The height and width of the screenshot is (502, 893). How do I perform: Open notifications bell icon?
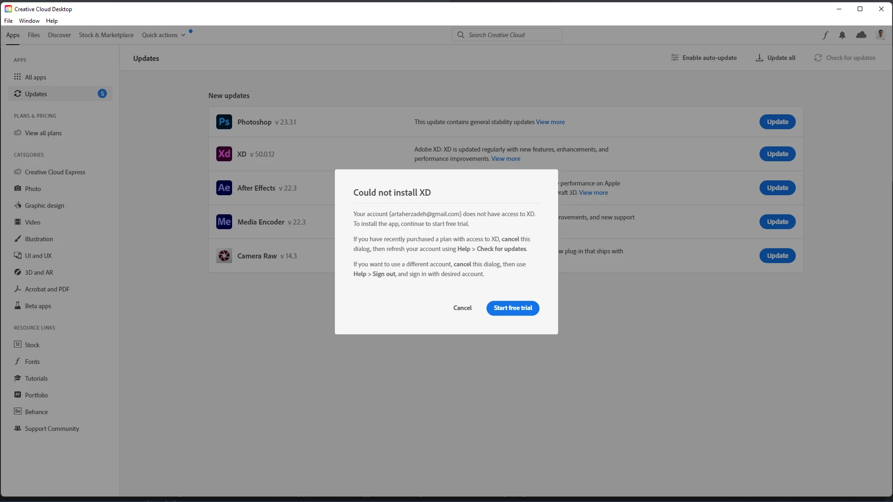[x=842, y=35]
